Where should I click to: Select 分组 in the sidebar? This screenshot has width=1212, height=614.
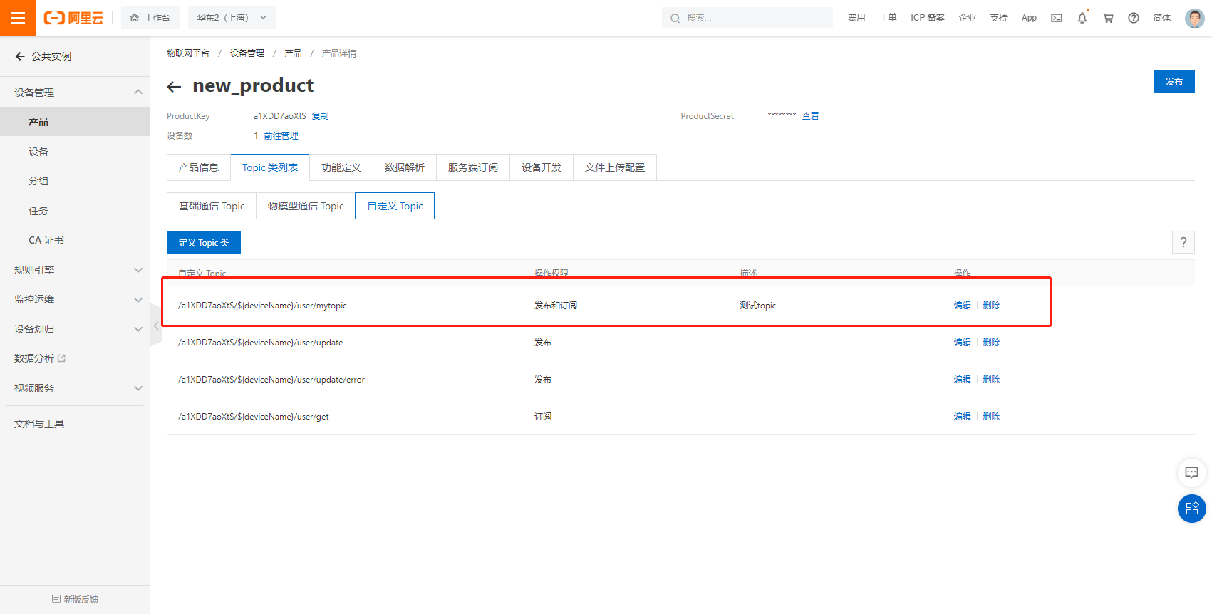(x=75, y=181)
